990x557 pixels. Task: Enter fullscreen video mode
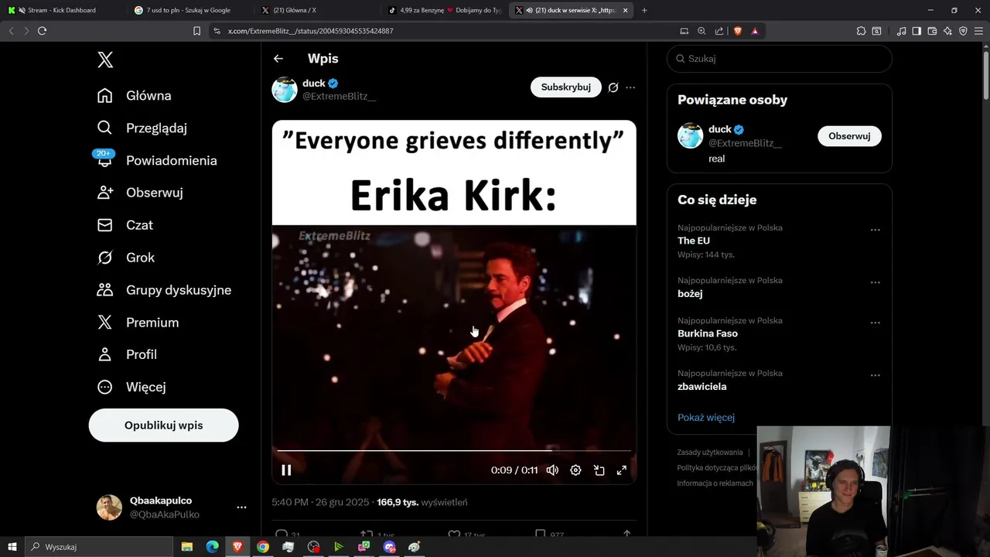coord(621,470)
